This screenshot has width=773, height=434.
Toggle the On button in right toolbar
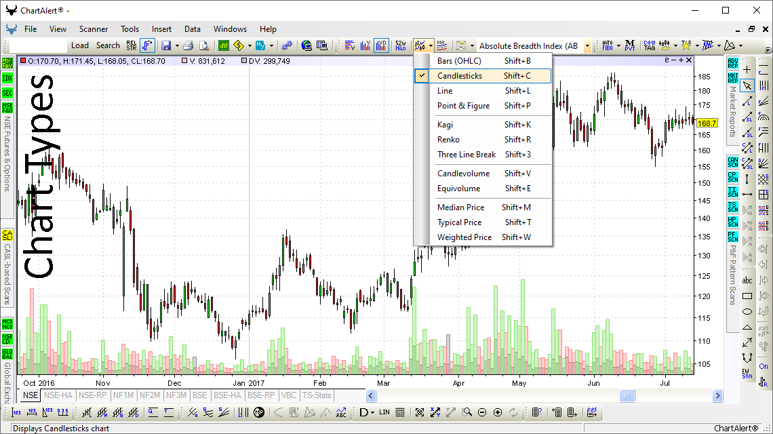pyautogui.click(x=763, y=366)
